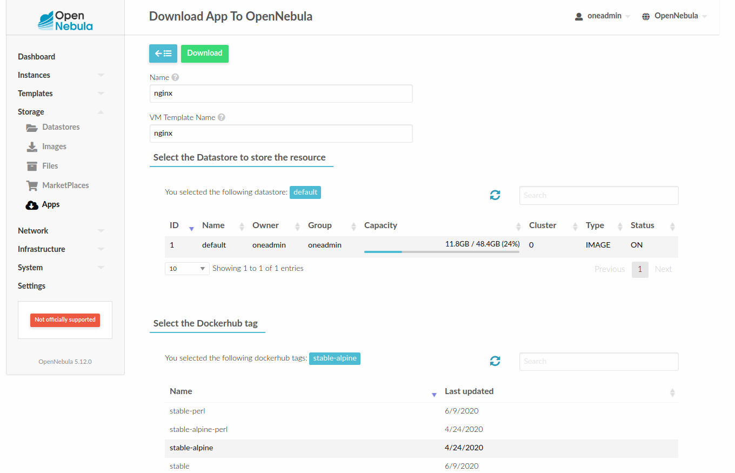The height and width of the screenshot is (473, 735).
Task: Select the stable-perl tag row
Action: coord(422,411)
